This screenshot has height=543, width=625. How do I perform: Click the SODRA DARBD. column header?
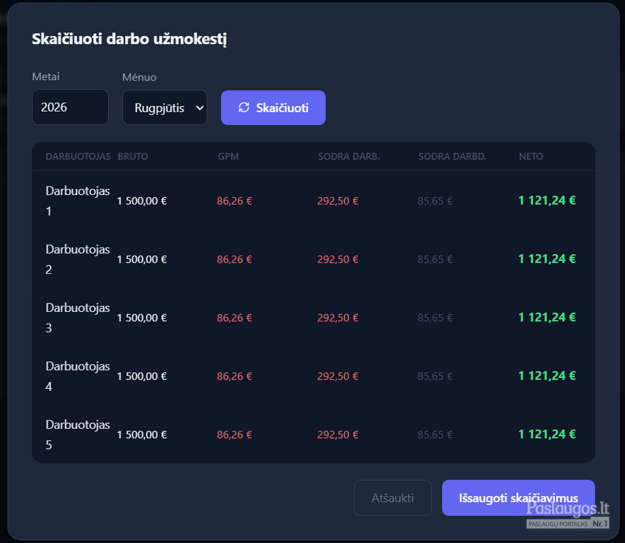point(452,157)
